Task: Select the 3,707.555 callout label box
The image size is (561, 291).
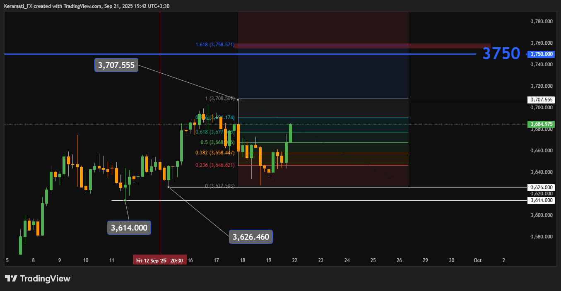Action: tap(116, 65)
